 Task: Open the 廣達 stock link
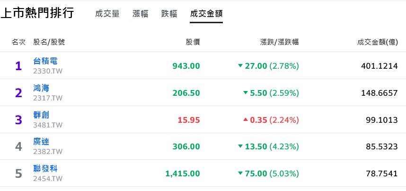pyautogui.click(x=41, y=142)
